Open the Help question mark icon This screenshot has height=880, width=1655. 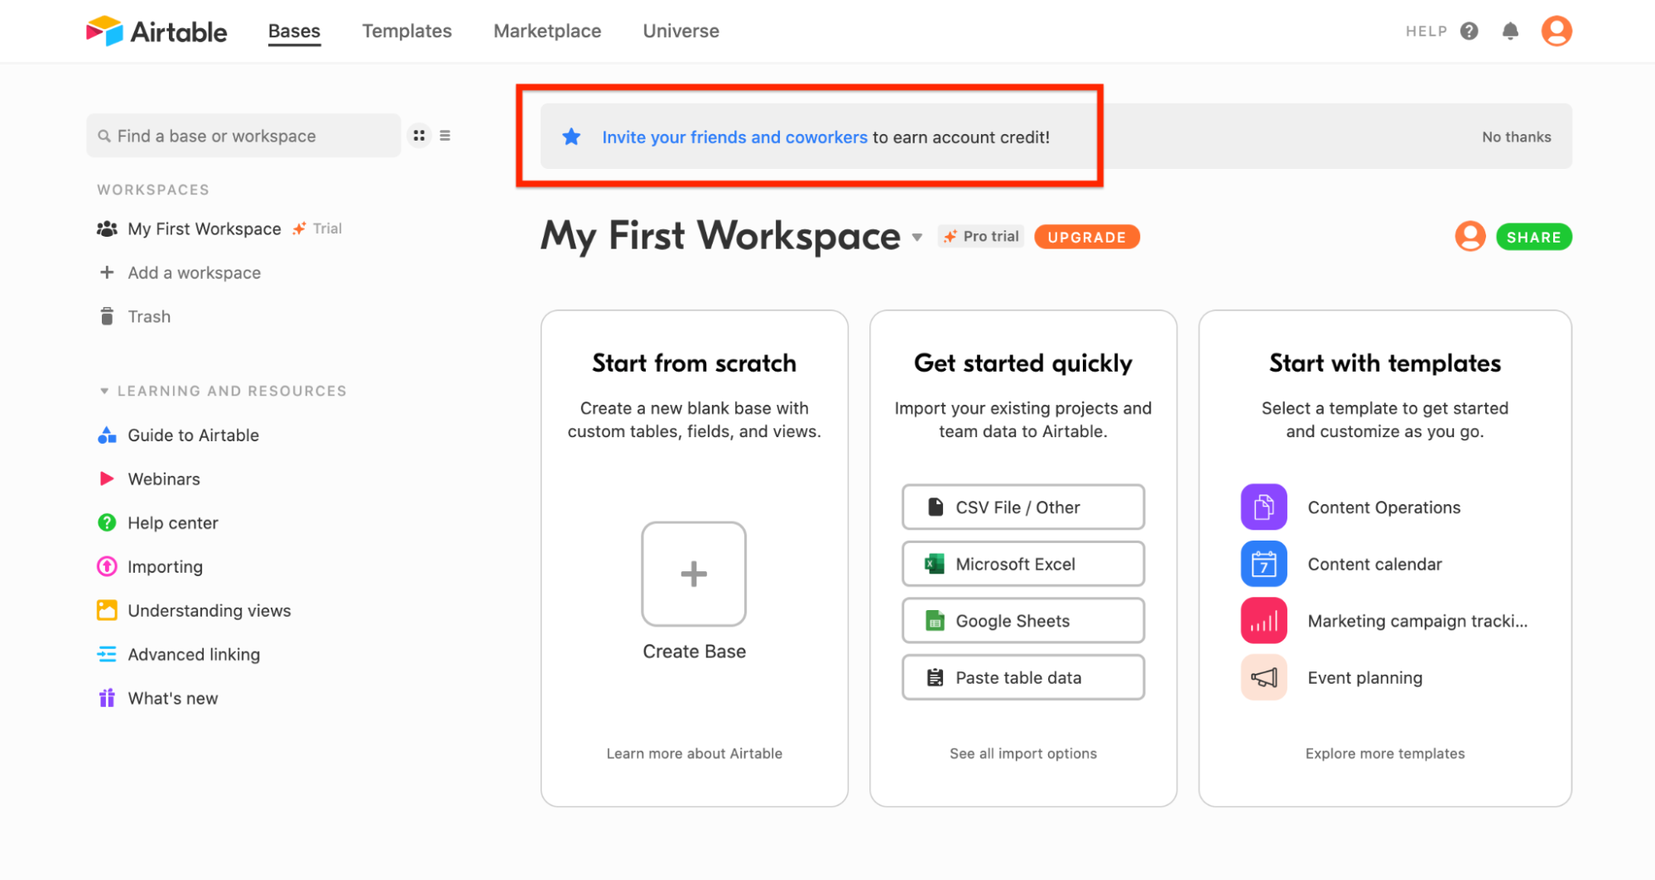tap(1469, 31)
